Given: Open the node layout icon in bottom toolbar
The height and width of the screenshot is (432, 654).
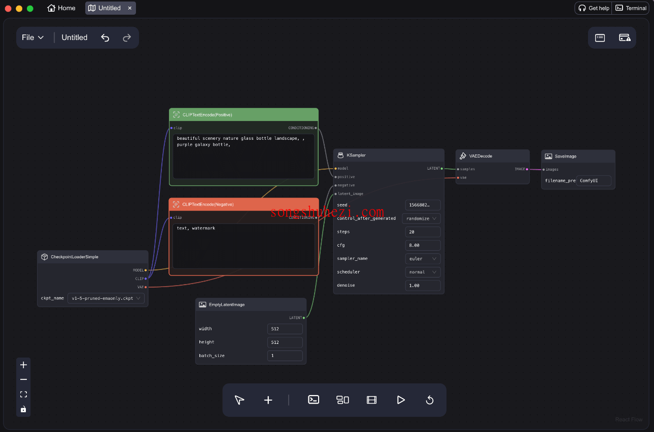Looking at the screenshot, I should 342,400.
